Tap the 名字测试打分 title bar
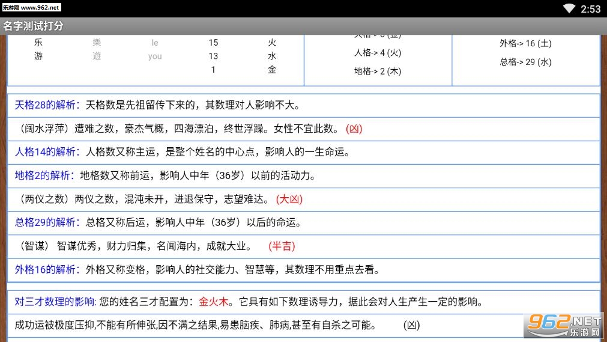Viewport: 607px width, 342px height. tap(304, 26)
